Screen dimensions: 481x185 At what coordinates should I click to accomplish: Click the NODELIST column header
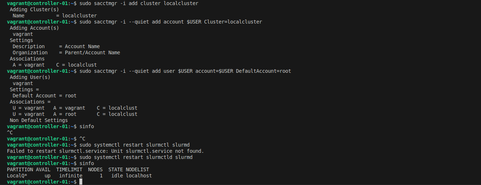(137, 169)
